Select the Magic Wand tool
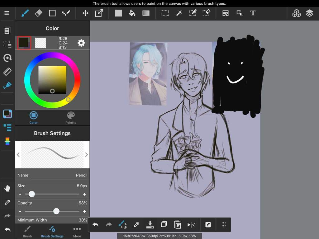319x239 pixels. point(179,13)
